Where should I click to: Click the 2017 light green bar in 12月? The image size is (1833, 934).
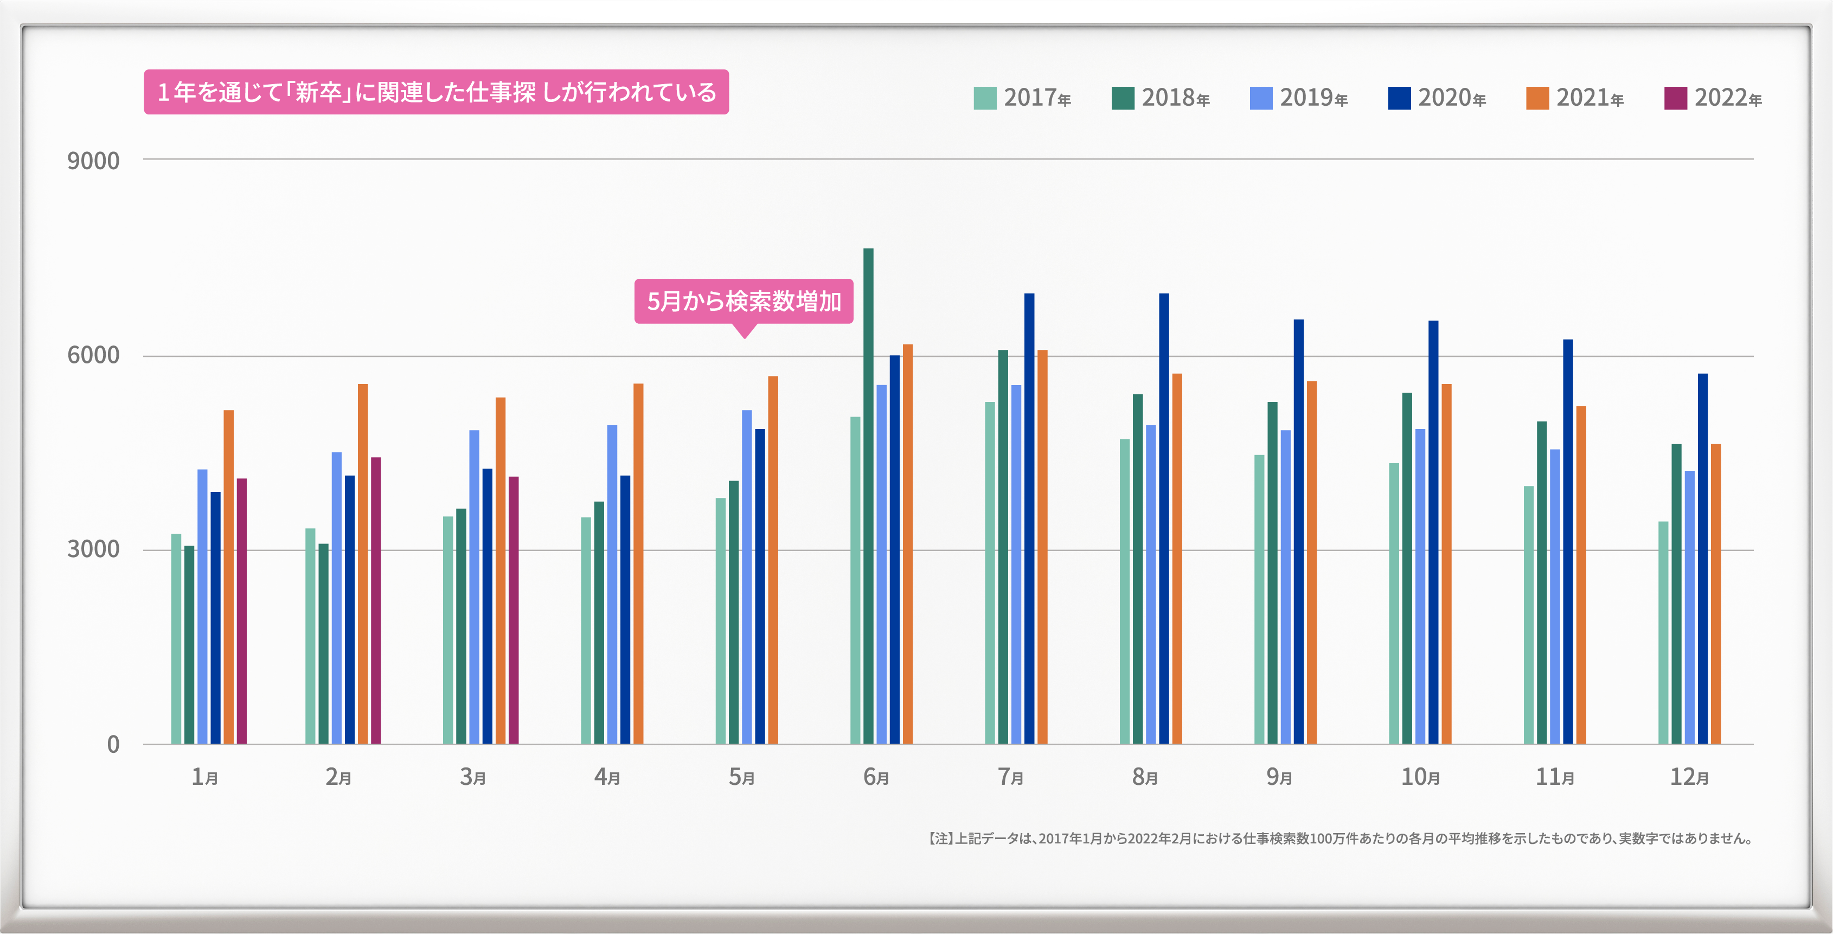pyautogui.click(x=1663, y=632)
